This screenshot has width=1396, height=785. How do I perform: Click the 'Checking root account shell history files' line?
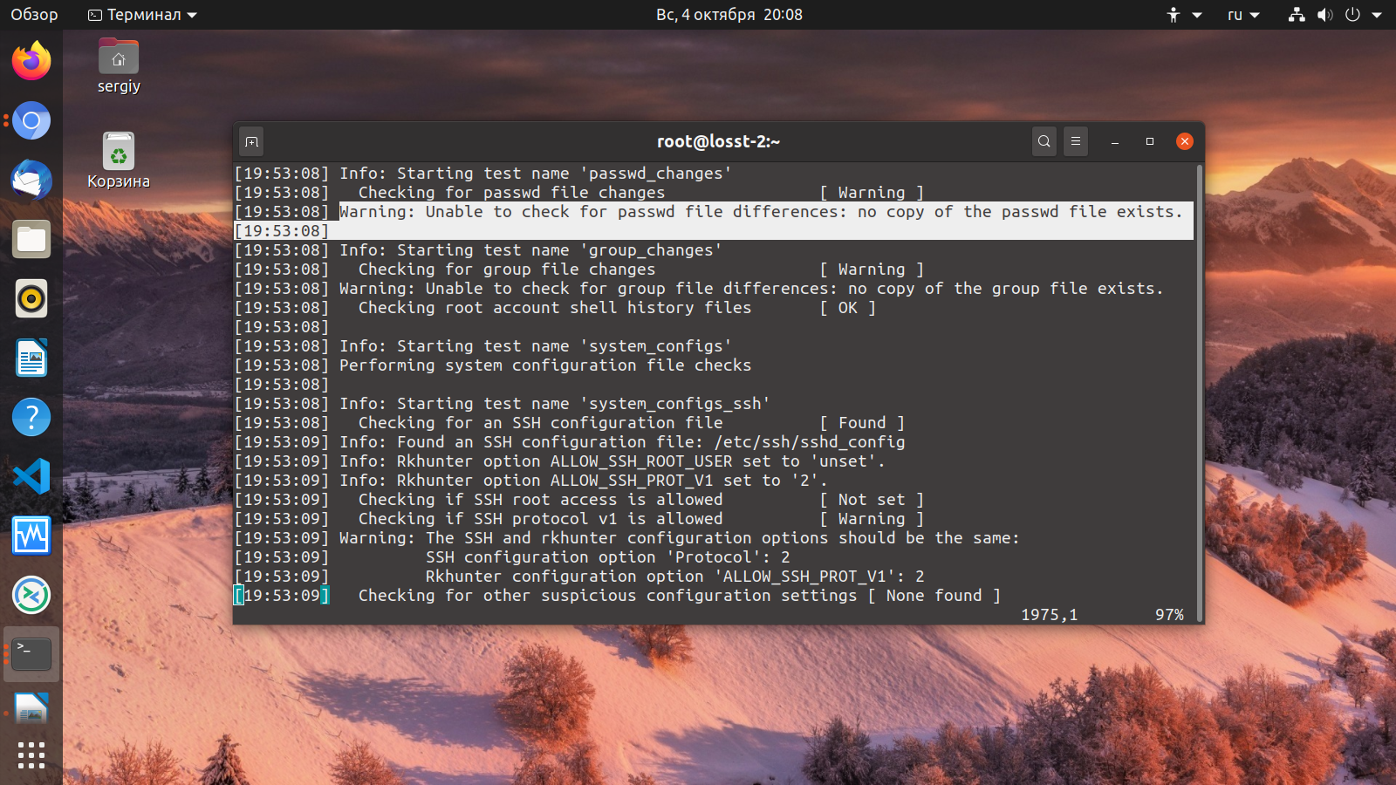click(555, 308)
